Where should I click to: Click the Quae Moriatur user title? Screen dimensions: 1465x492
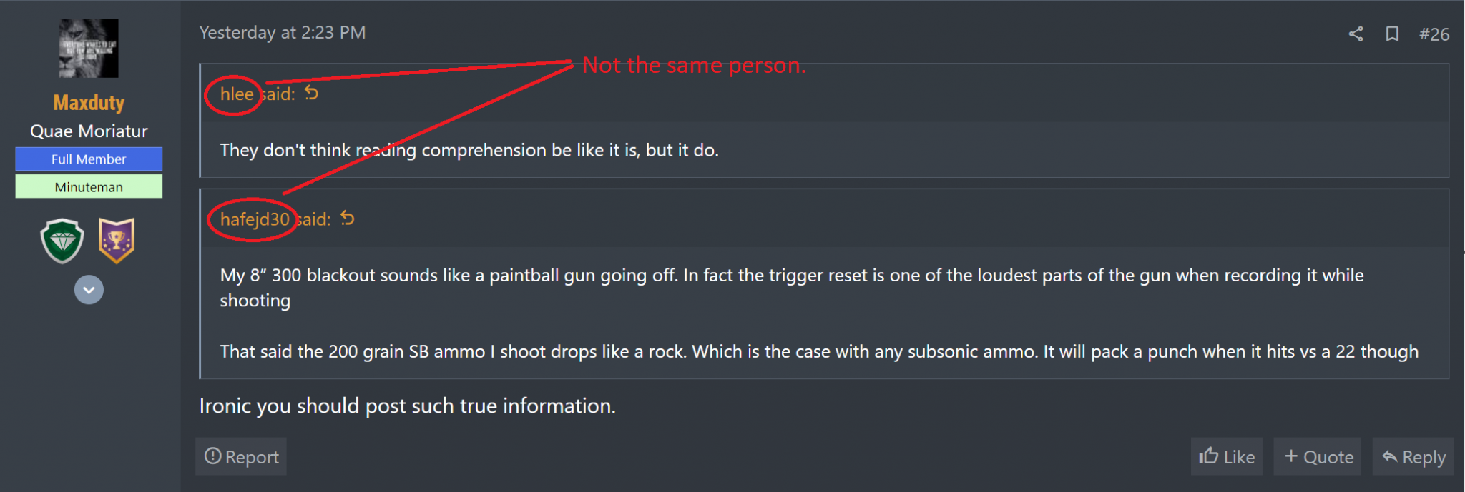89,131
